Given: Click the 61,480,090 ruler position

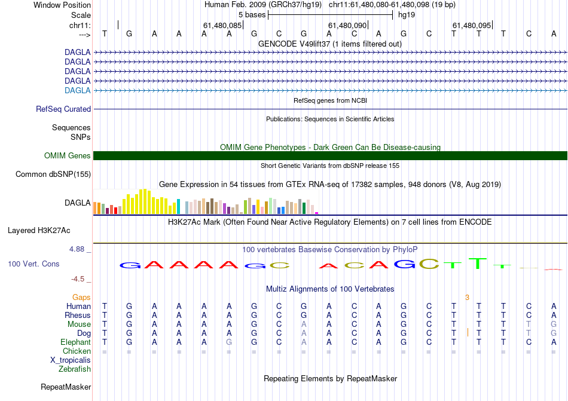Looking at the screenshot, I should (347, 25).
